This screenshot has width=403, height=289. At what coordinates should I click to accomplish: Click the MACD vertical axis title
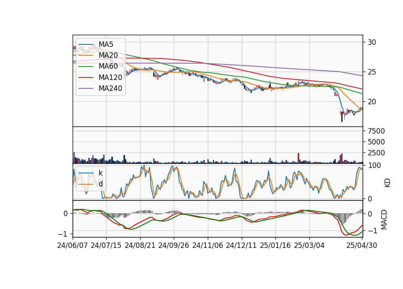click(384, 219)
